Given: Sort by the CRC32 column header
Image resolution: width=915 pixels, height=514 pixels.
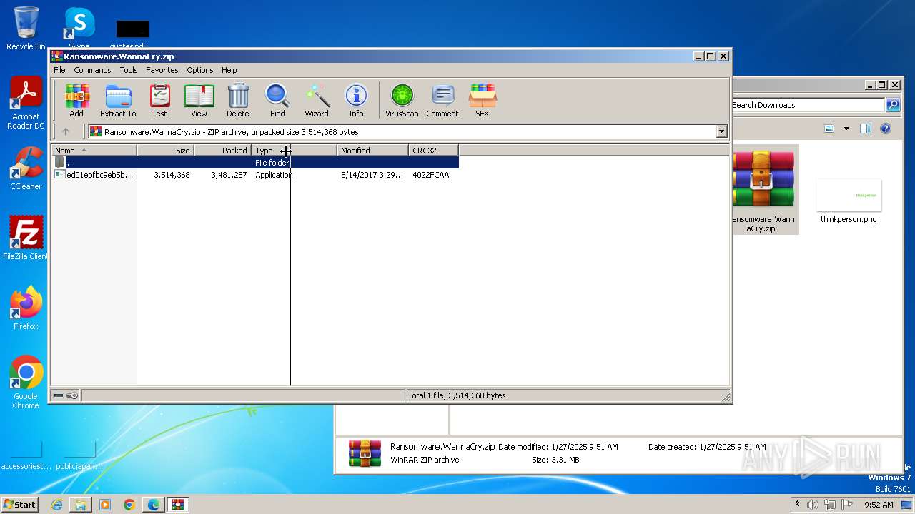Looking at the screenshot, I should 434,151.
